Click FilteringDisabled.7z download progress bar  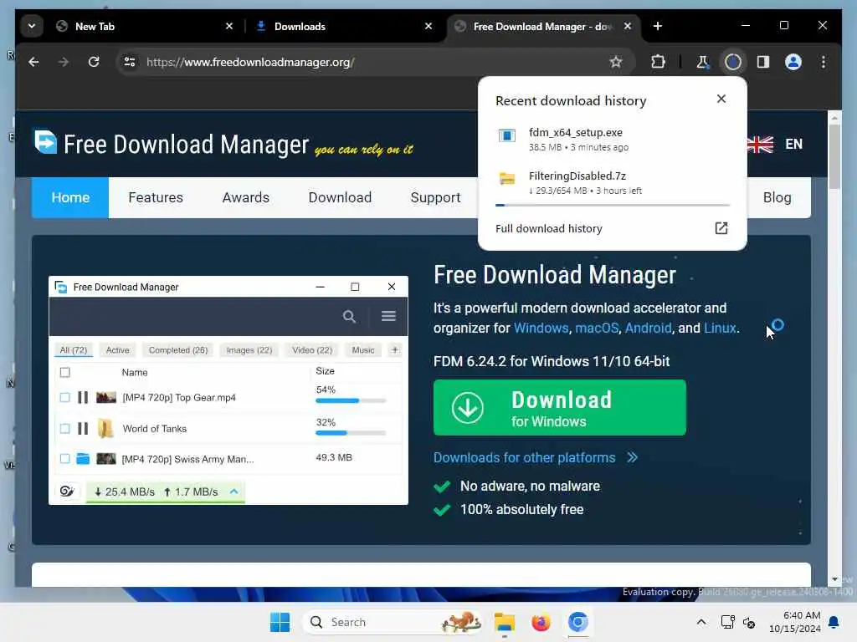click(x=612, y=206)
